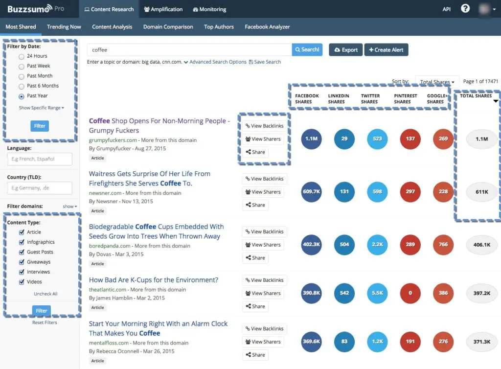Apply the content type Filter button
The image size is (501, 369).
pyautogui.click(x=41, y=311)
